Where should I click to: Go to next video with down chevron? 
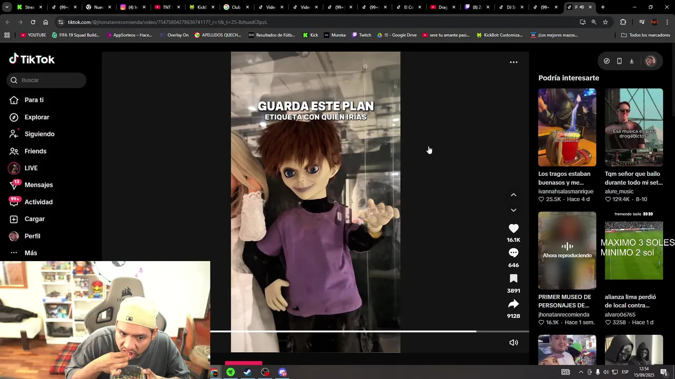[513, 210]
